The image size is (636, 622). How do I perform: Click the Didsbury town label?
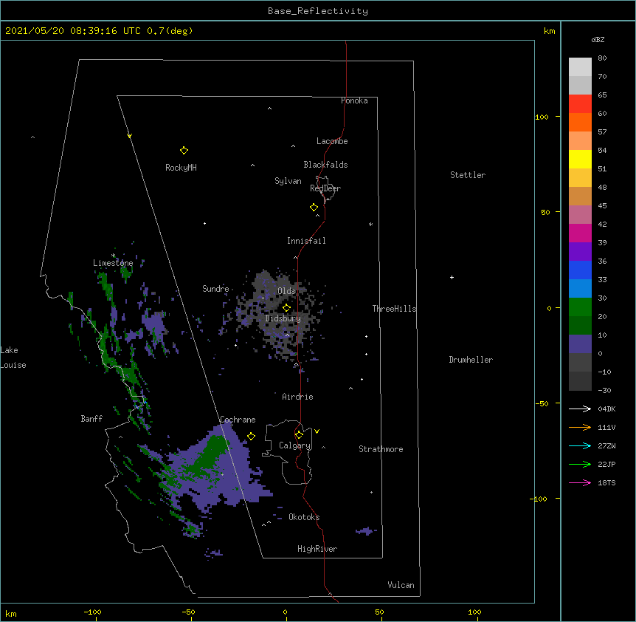[x=283, y=318]
